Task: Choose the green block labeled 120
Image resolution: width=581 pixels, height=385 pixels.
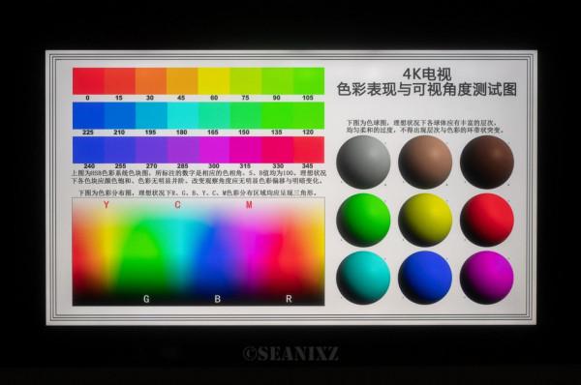Action: 309,115
